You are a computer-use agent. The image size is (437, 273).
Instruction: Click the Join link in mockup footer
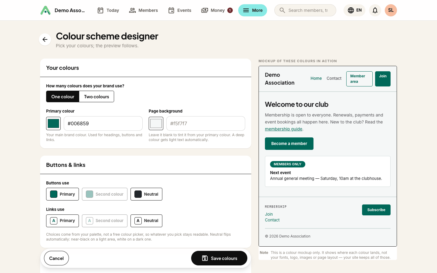[269, 214]
